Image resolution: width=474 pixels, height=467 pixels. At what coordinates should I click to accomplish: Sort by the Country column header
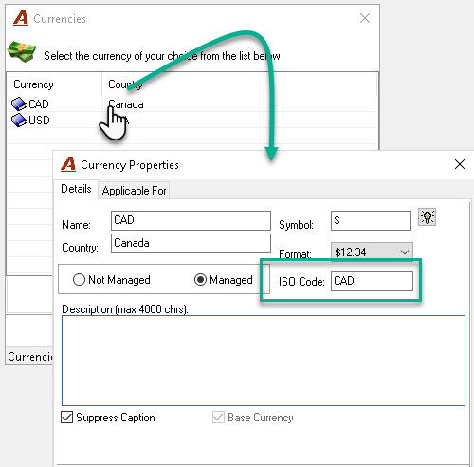239,84
